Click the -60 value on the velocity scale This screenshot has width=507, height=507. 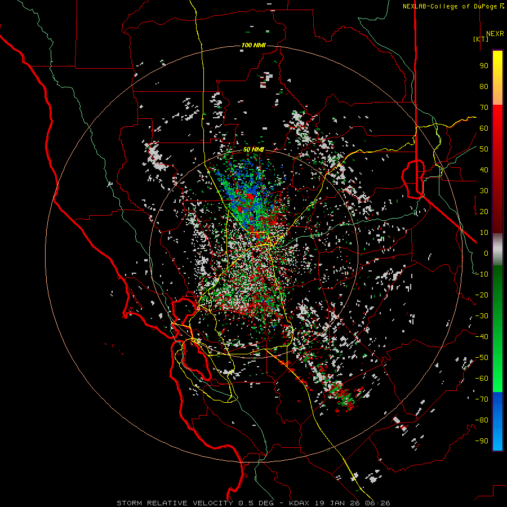click(482, 379)
